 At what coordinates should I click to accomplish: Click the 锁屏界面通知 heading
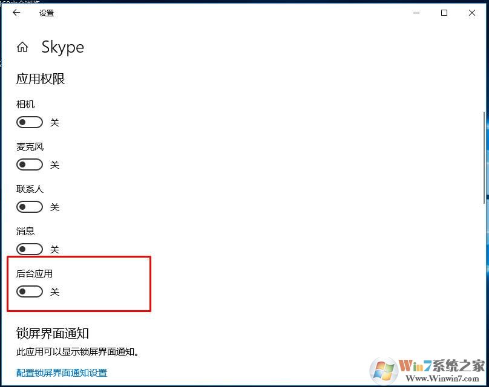click(53, 333)
